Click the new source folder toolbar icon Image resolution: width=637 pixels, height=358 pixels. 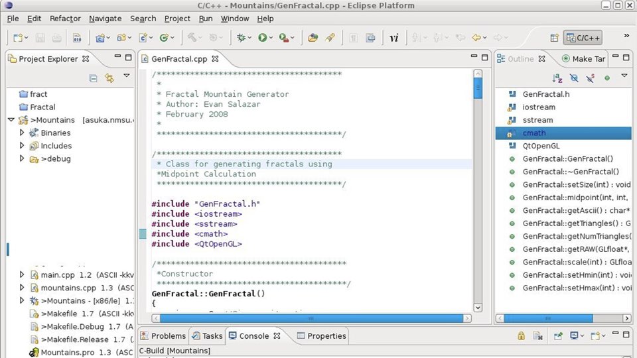pyautogui.click(x=121, y=38)
